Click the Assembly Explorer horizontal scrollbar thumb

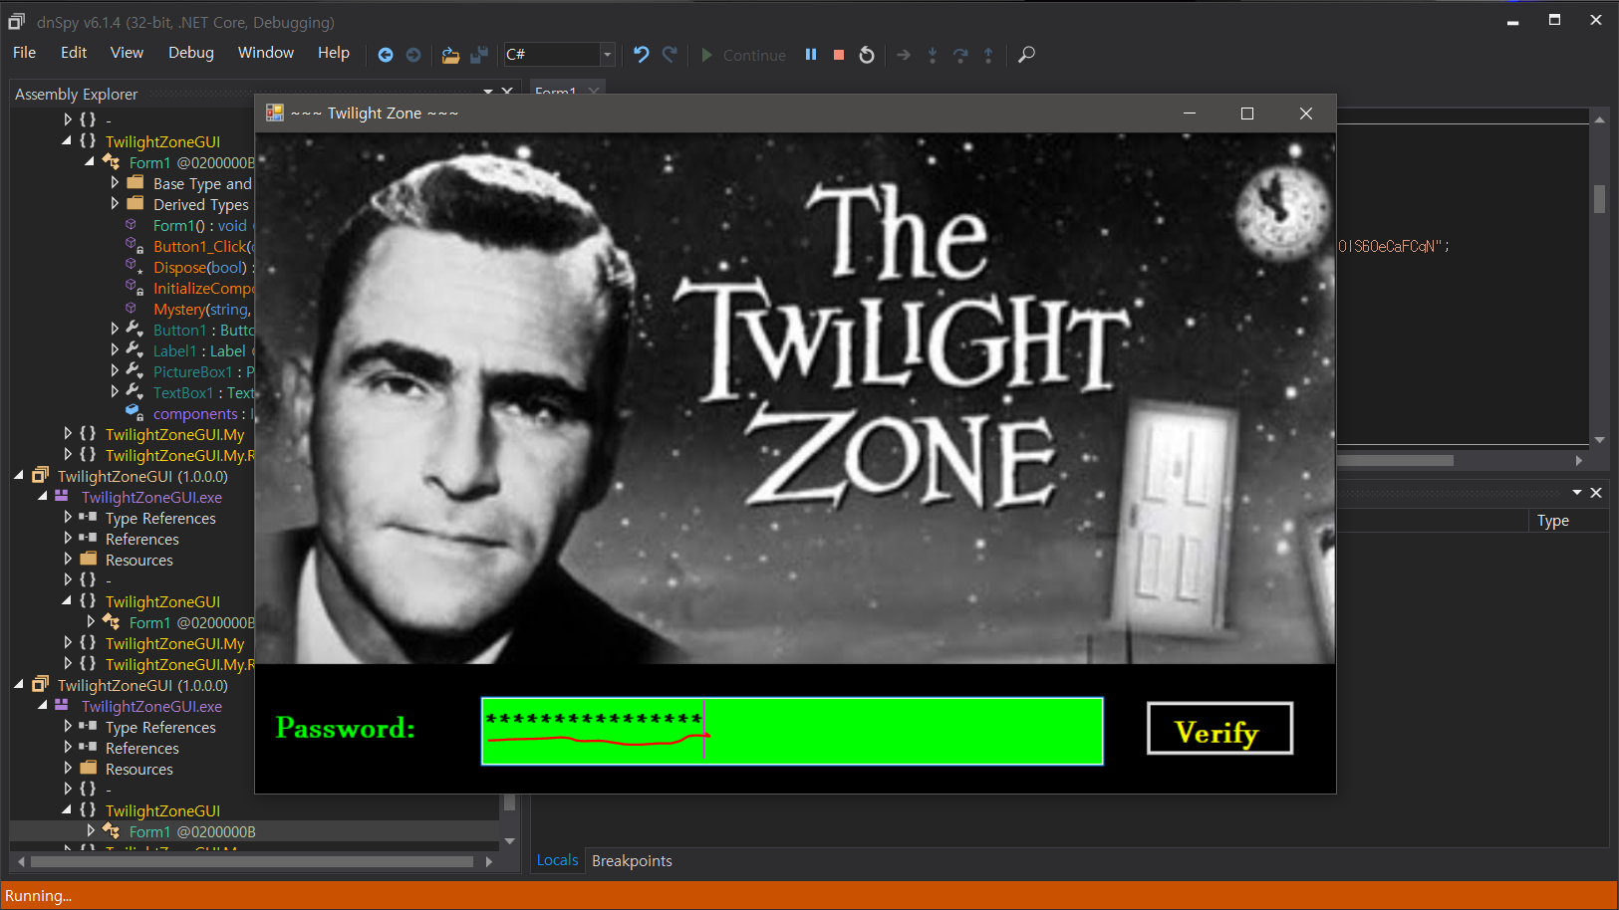pos(251,861)
